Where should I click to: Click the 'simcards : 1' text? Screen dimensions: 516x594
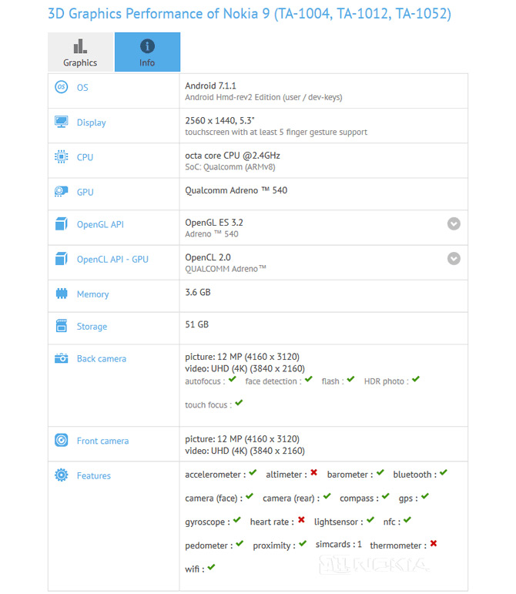click(x=339, y=545)
